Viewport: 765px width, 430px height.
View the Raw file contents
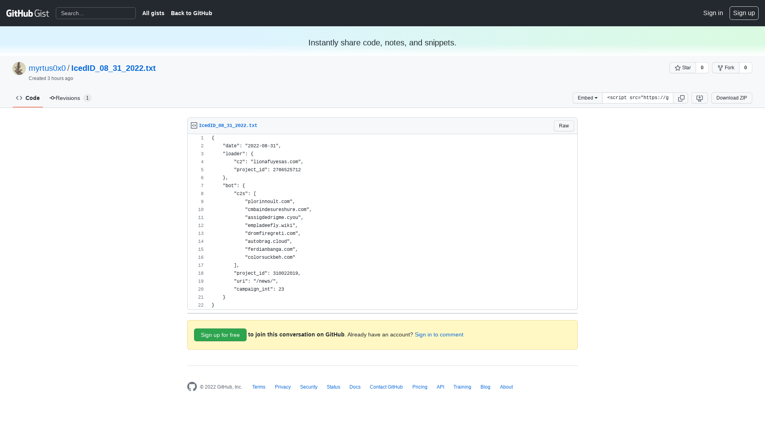coord(563,125)
